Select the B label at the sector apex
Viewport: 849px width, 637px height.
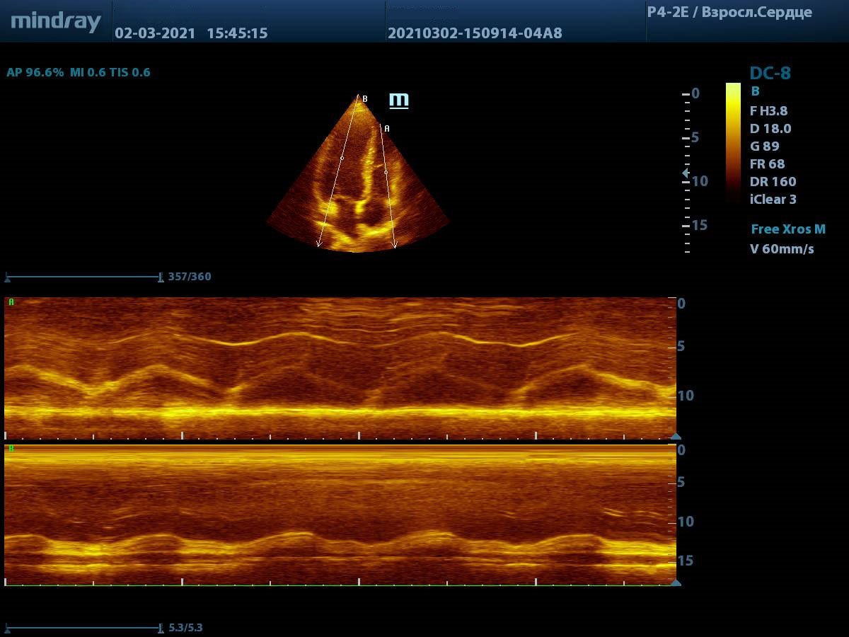pyautogui.click(x=365, y=100)
